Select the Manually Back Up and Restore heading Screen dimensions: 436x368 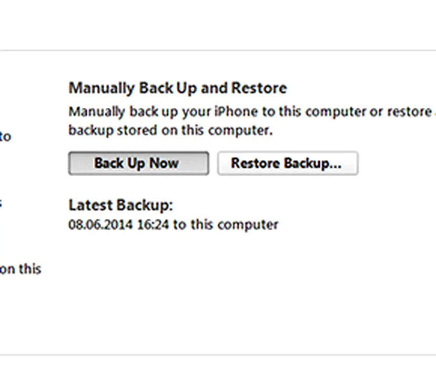[x=177, y=88]
